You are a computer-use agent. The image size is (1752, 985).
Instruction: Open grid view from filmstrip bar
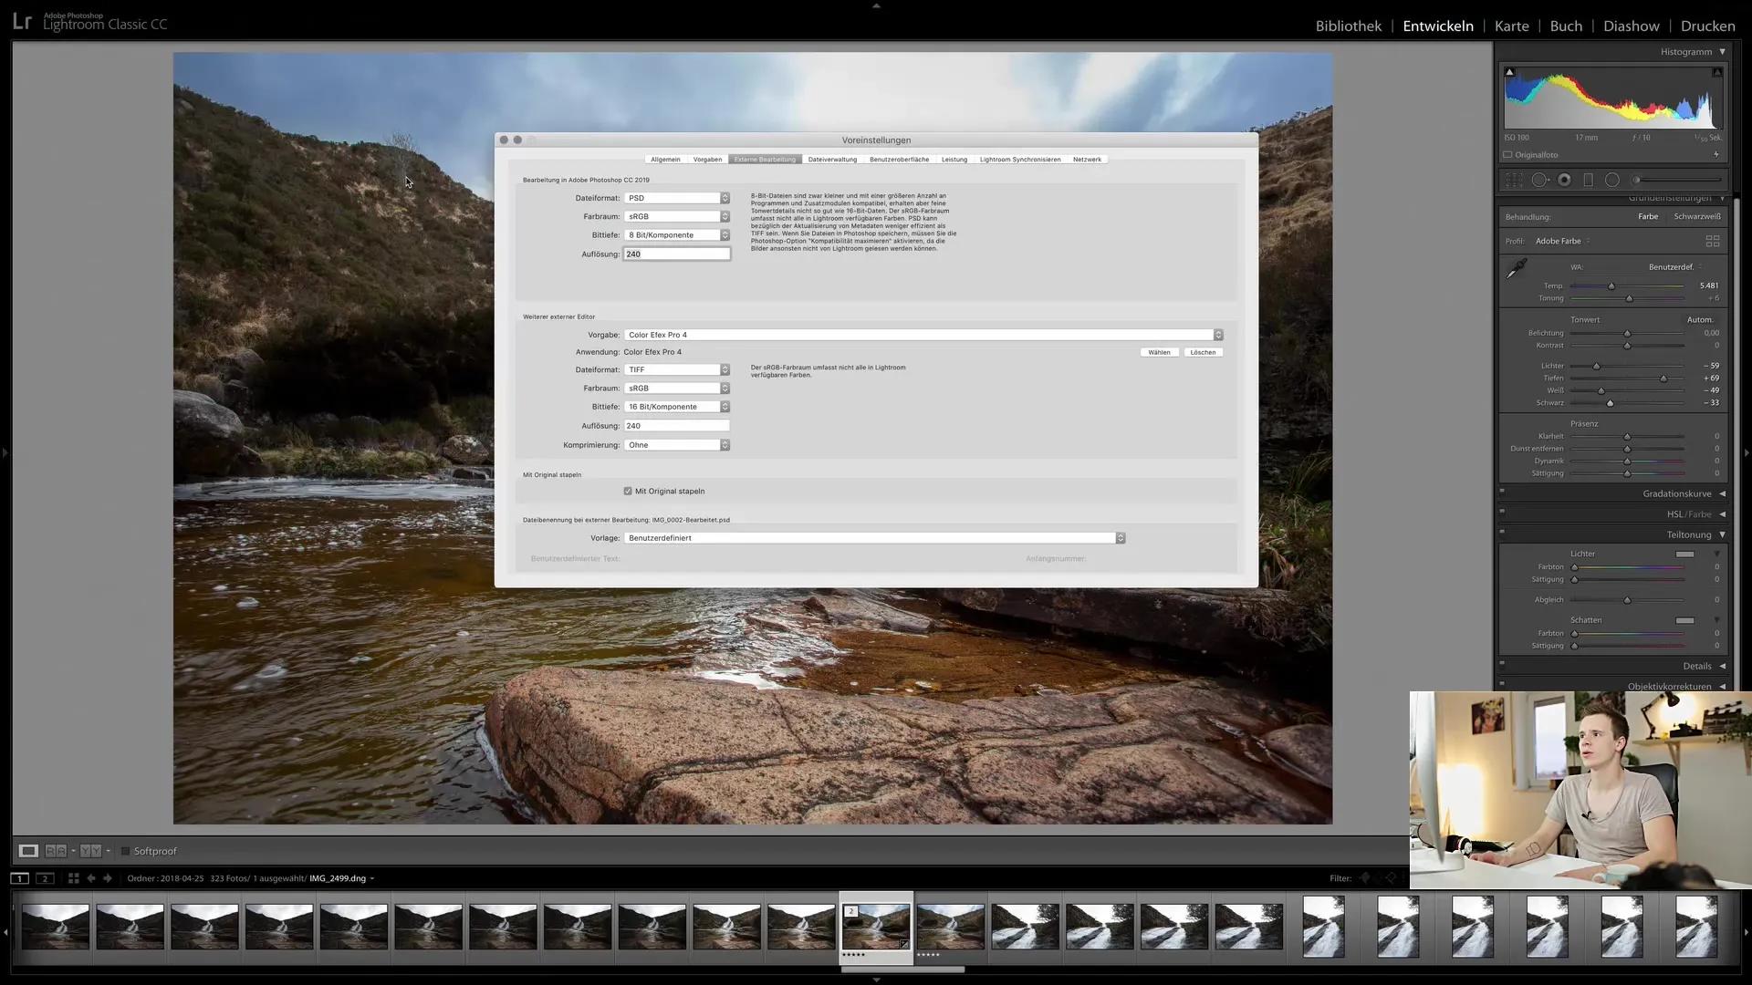coord(74,878)
